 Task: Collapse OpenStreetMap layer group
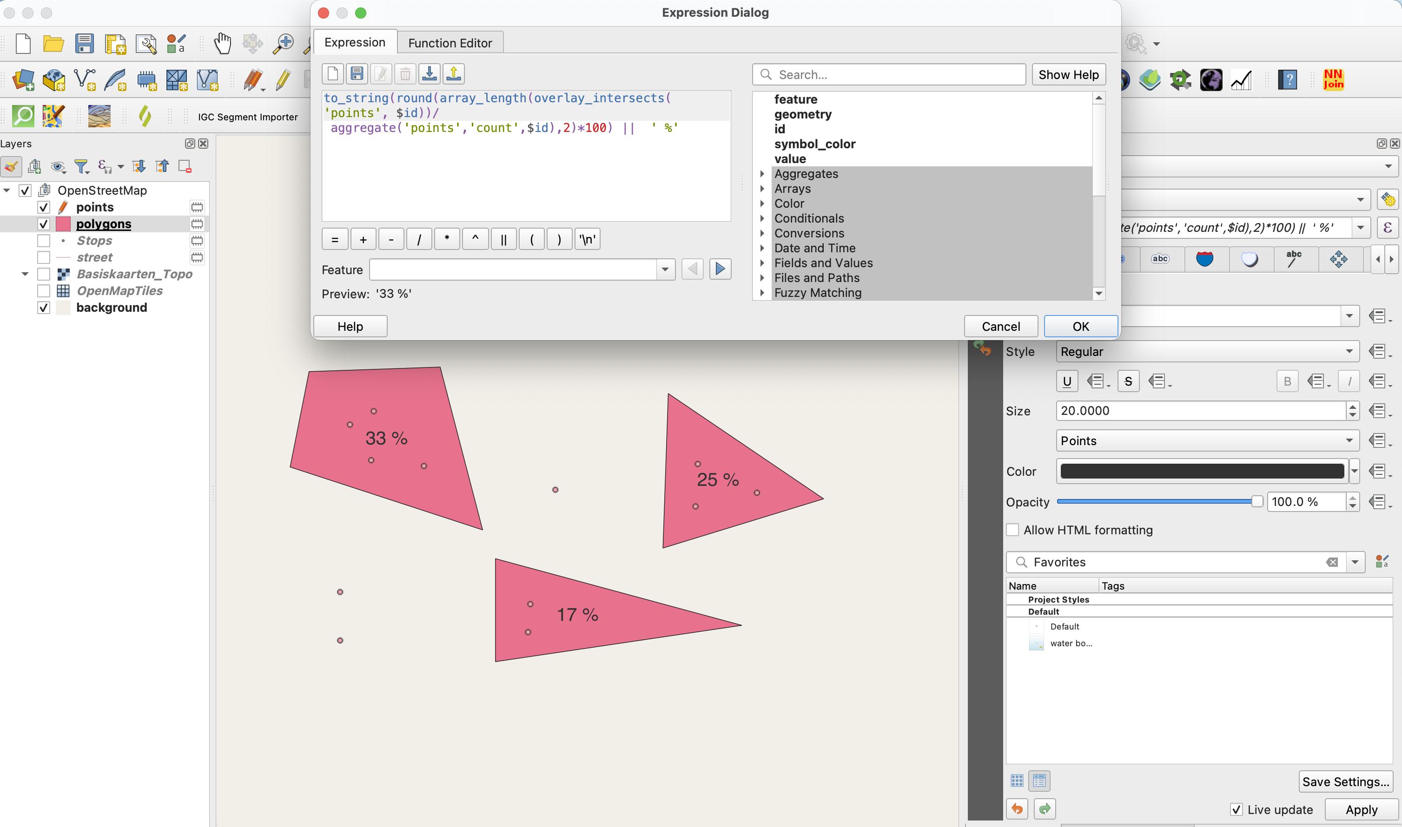[7, 190]
